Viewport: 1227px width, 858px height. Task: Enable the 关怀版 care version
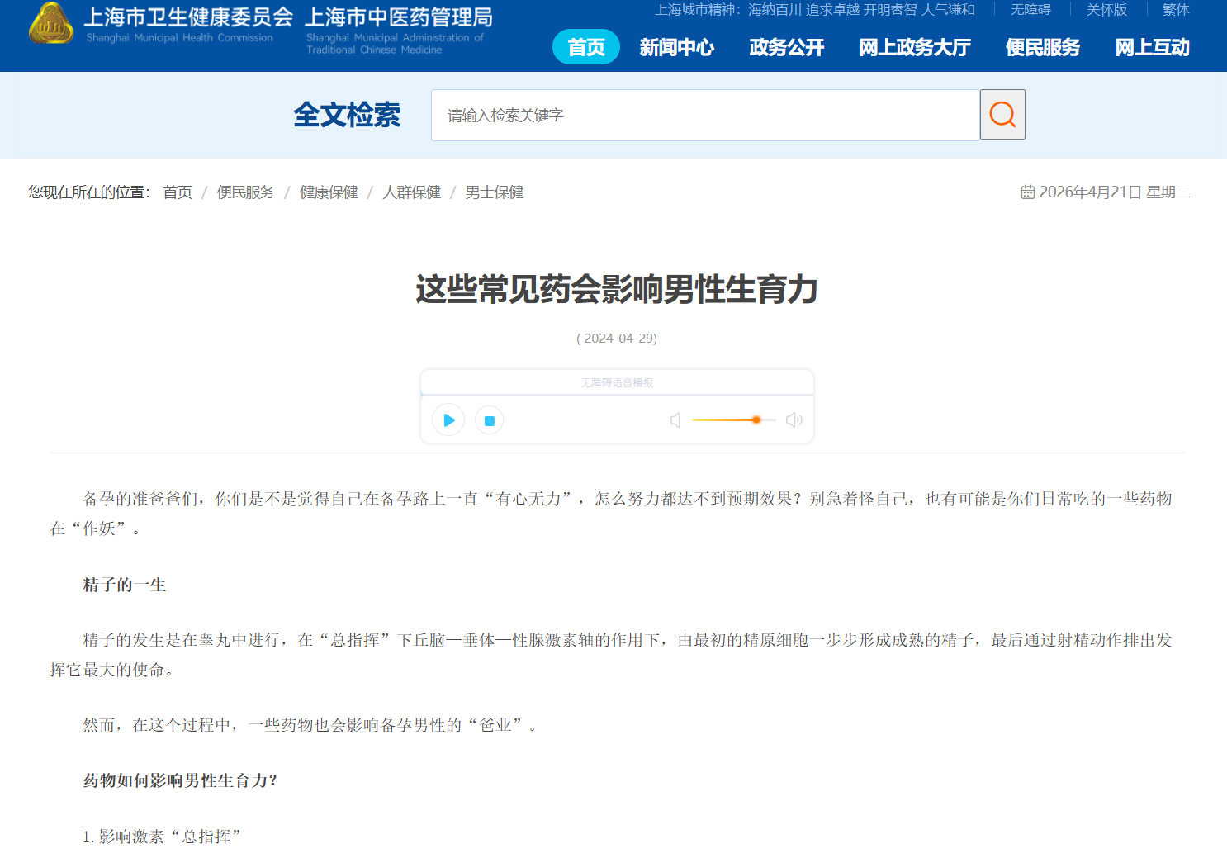(x=1106, y=10)
